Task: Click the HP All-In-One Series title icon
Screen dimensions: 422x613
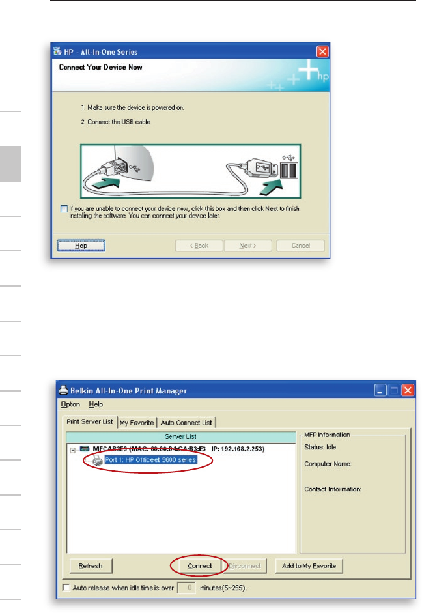Action: (x=57, y=51)
